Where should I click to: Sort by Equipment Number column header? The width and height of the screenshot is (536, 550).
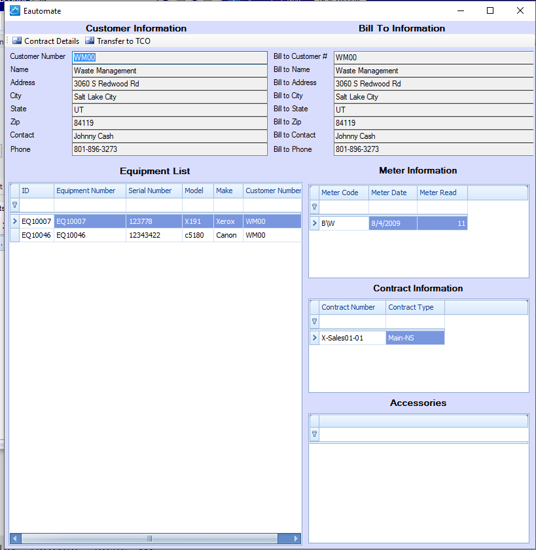pyautogui.click(x=90, y=191)
